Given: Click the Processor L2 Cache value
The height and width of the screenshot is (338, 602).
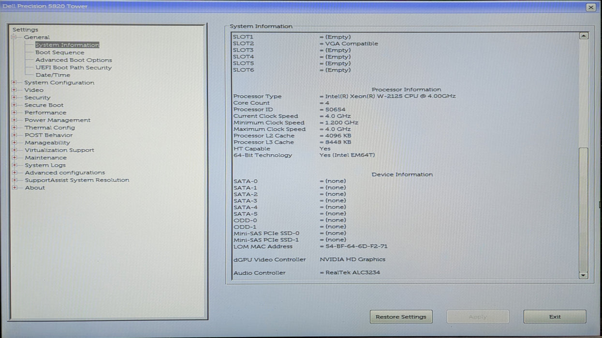Looking at the screenshot, I should pyautogui.click(x=338, y=136).
